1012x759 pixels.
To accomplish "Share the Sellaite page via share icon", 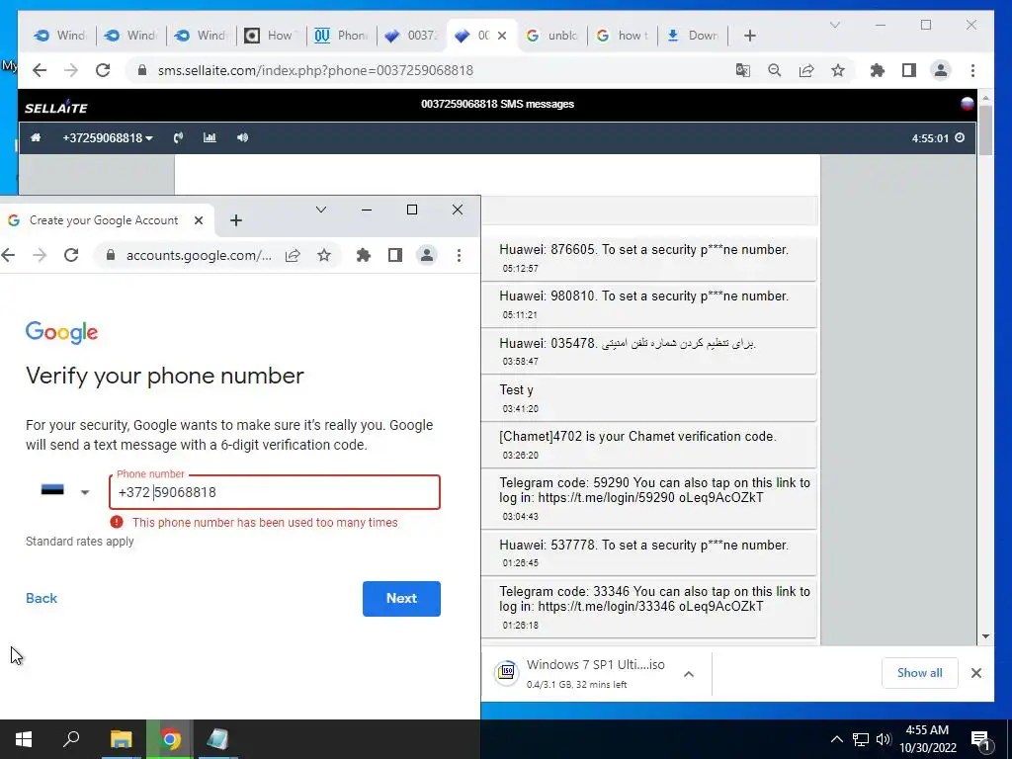I will 806,70.
